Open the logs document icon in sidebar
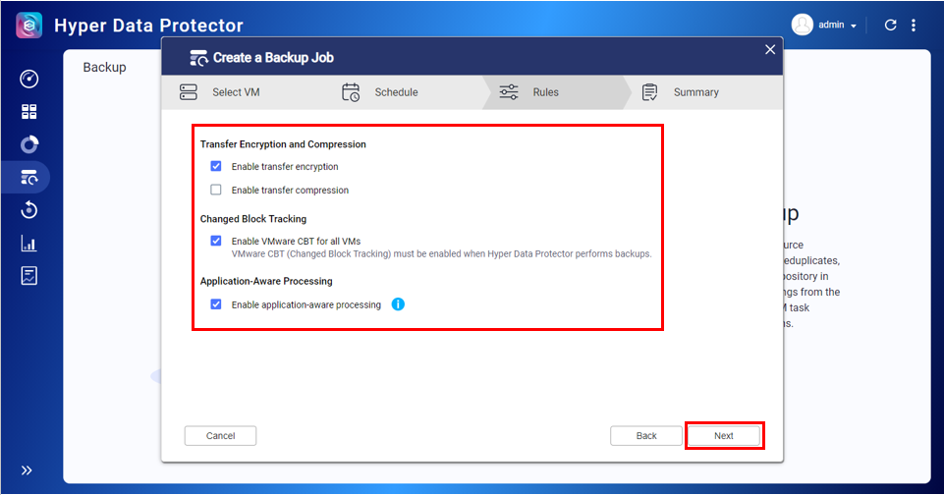The image size is (944, 495). [x=28, y=276]
